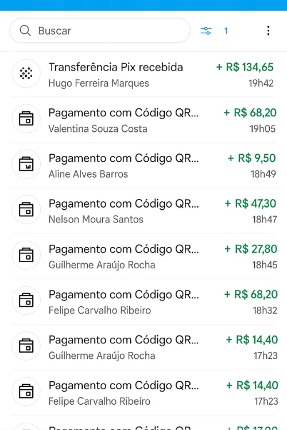Open Transferência Pix recebida from Hugo Ferreira Marques
287x430 pixels.
[143, 74]
